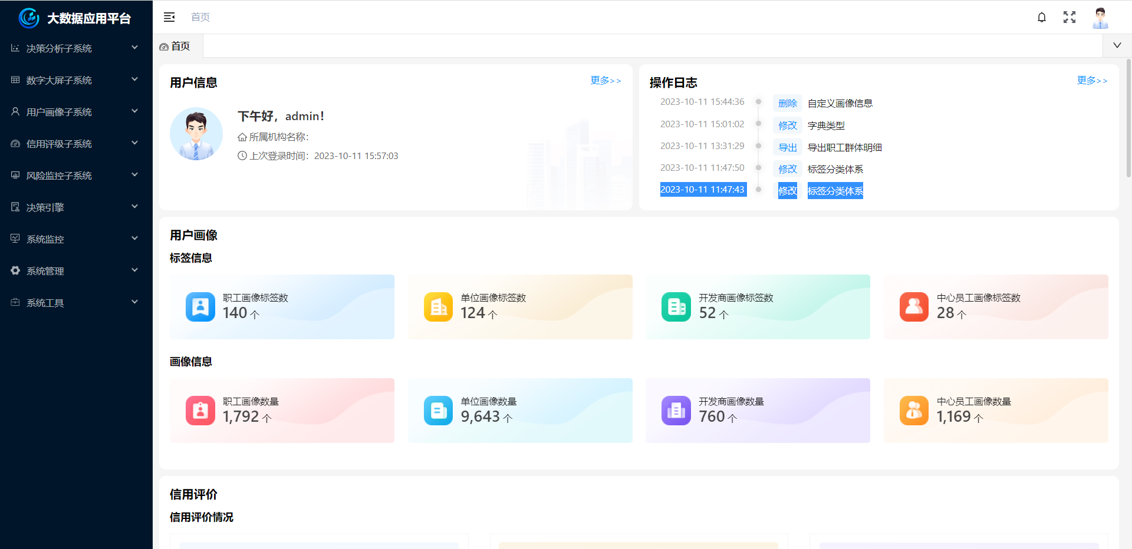Click the 中心员工画像数量 orange icon
Image resolution: width=1132 pixels, height=549 pixels.
[x=914, y=411]
